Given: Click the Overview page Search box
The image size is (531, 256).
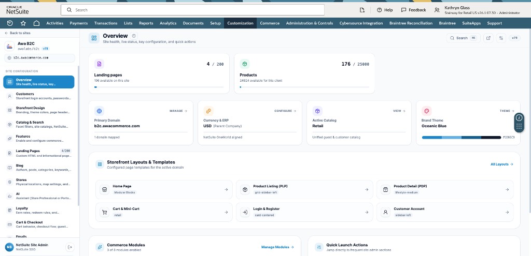Looking at the screenshot, I should tap(463, 38).
